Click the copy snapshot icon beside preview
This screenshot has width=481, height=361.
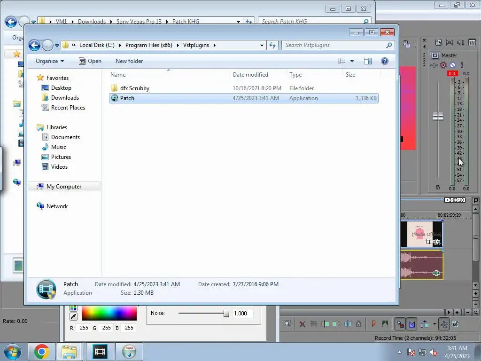[406, 44]
